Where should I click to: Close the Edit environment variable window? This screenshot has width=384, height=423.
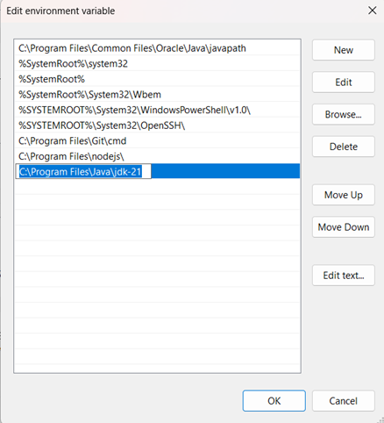pos(373,11)
